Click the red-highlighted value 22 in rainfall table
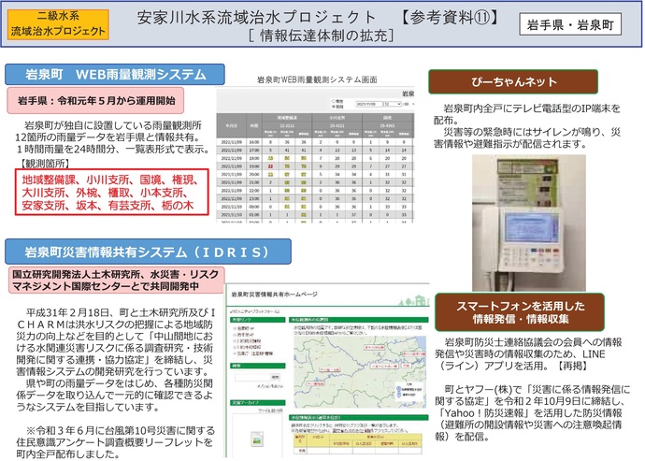Image resolution: width=645 pixels, height=461 pixels. pos(269,164)
